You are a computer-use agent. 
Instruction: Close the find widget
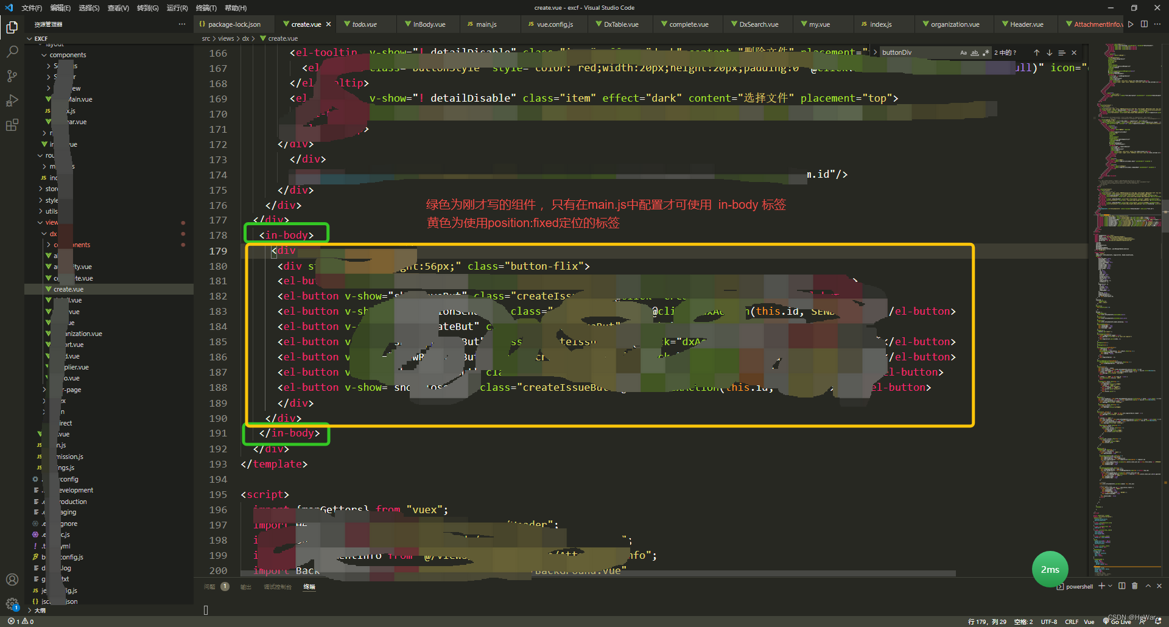point(1074,52)
